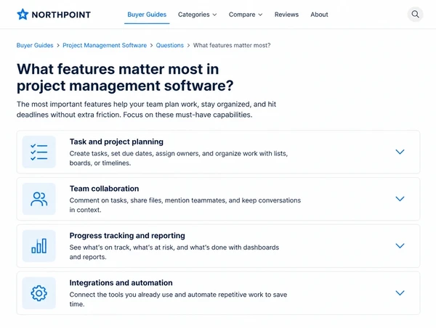Click the main page title heading
Image resolution: width=436 pixels, height=328 pixels.
point(125,77)
